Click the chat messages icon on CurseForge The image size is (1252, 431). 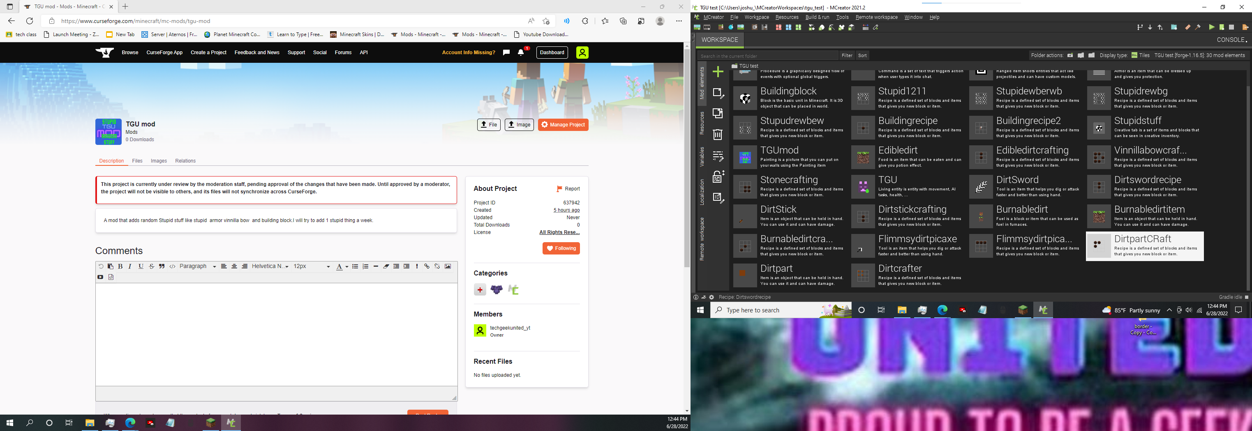point(506,53)
